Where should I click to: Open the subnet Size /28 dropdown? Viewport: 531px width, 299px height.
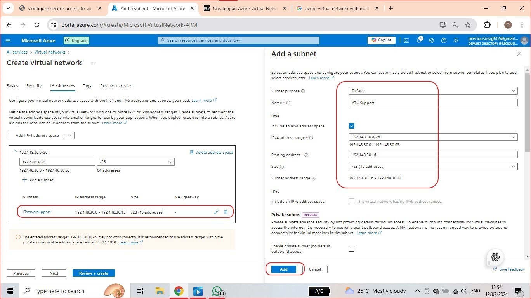click(x=433, y=167)
